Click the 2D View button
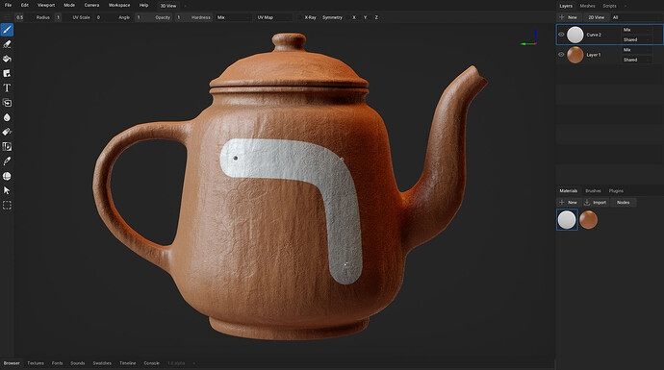The width and height of the screenshot is (664, 370). pos(596,17)
